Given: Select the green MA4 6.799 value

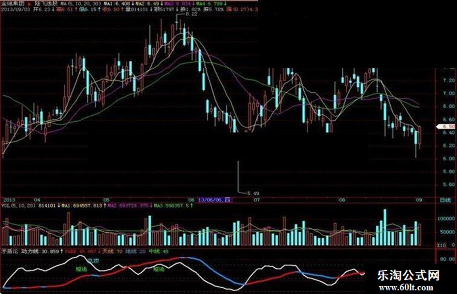Looking at the screenshot, I should click(x=209, y=4).
